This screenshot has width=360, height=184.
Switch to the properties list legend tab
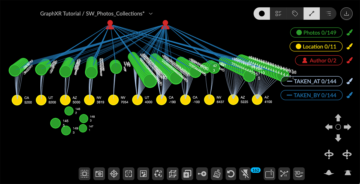coord(278,14)
